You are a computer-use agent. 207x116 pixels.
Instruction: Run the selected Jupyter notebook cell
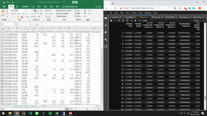(132, 20)
